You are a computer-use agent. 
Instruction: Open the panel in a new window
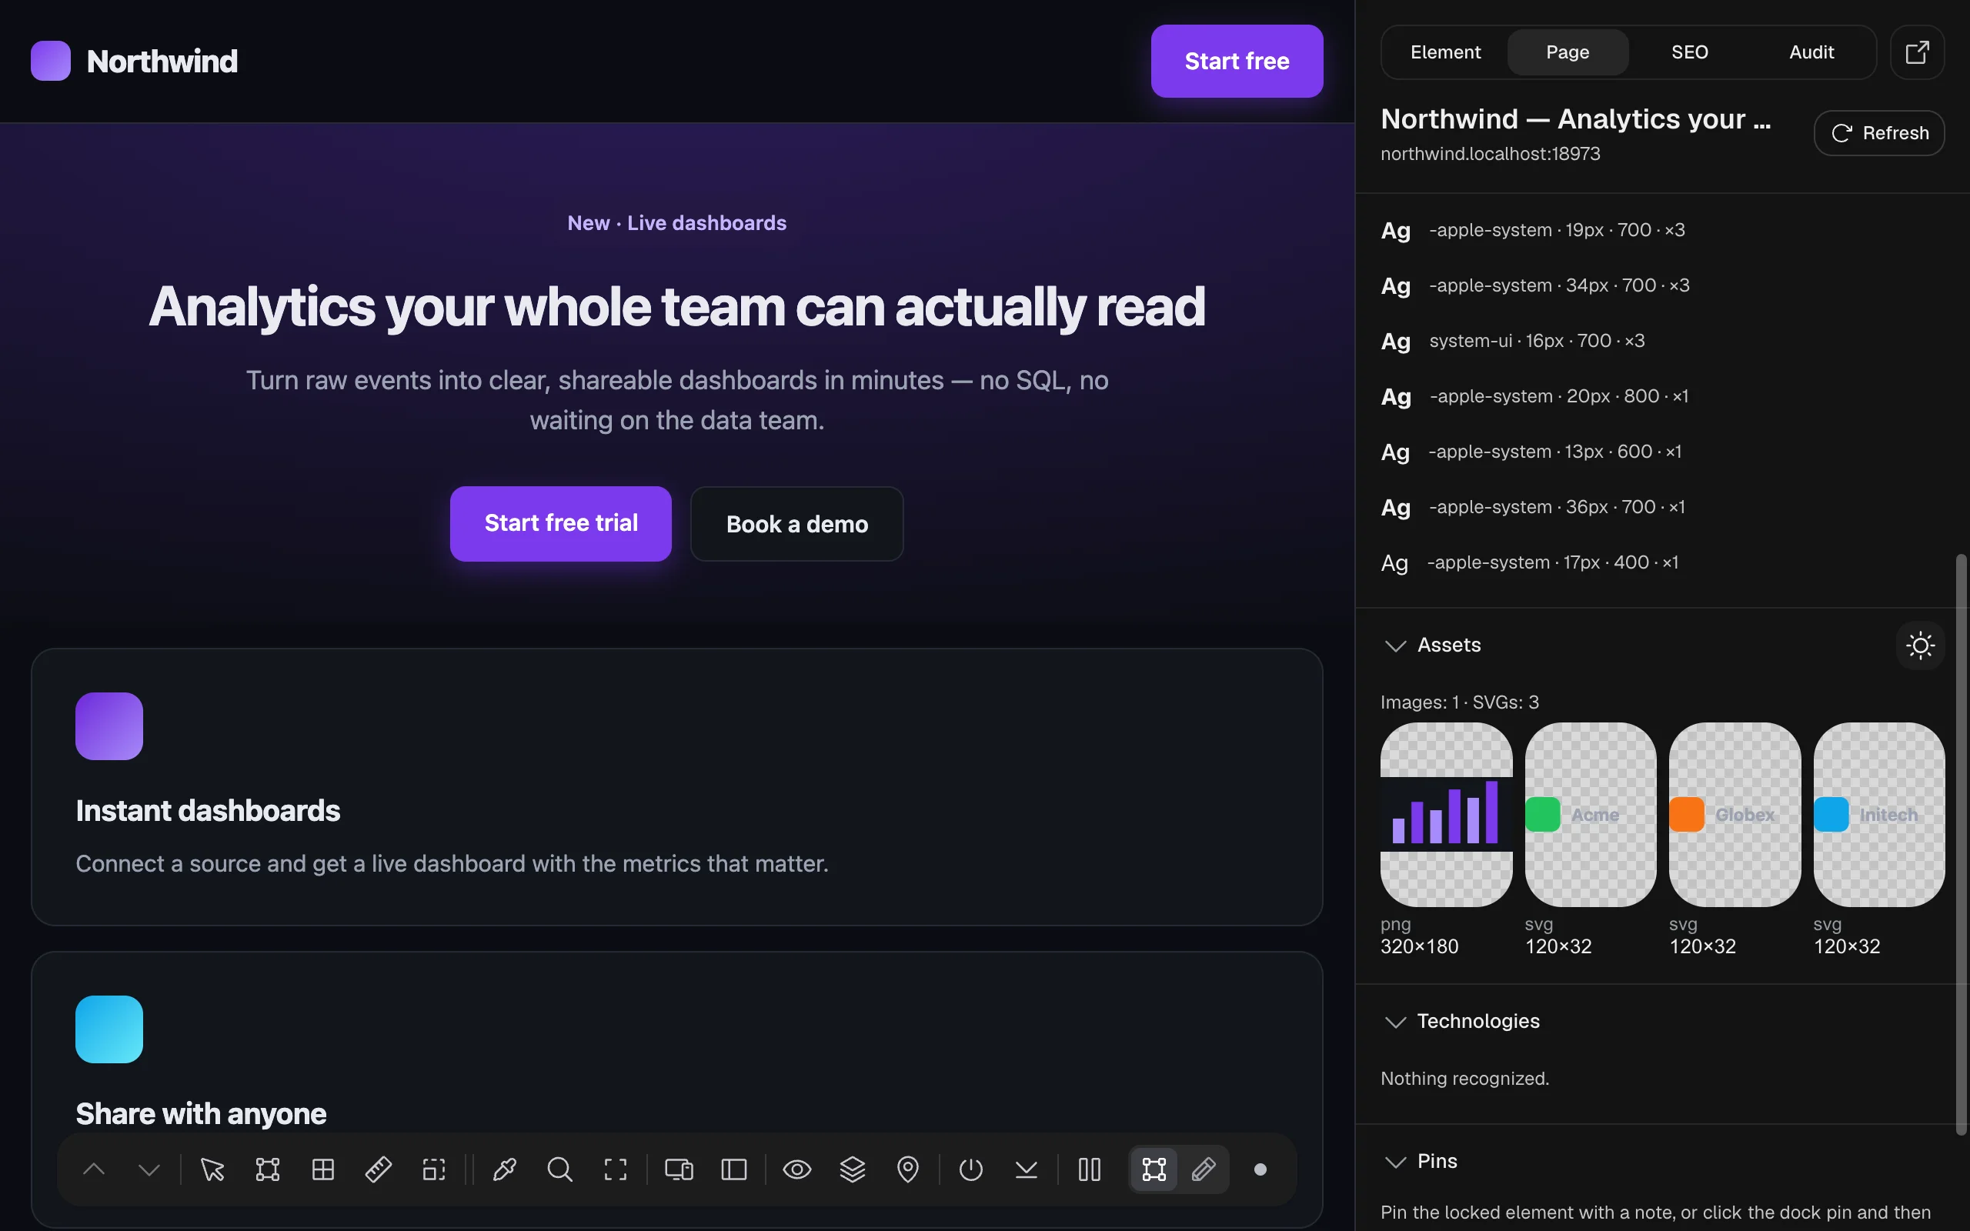[x=1917, y=52]
